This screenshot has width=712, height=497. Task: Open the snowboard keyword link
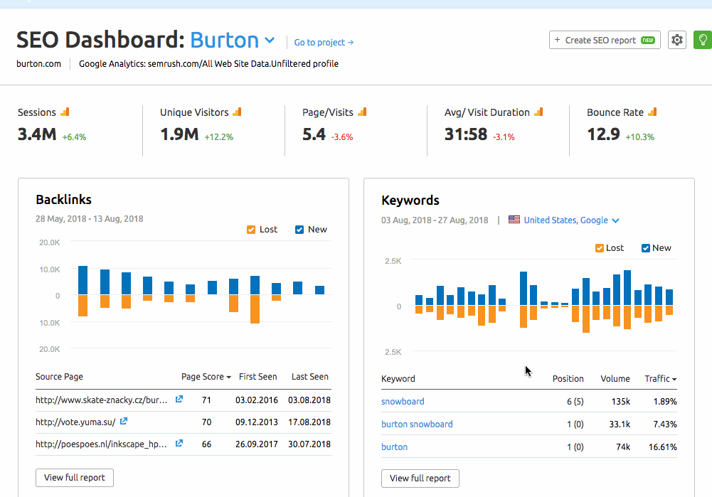pos(403,401)
